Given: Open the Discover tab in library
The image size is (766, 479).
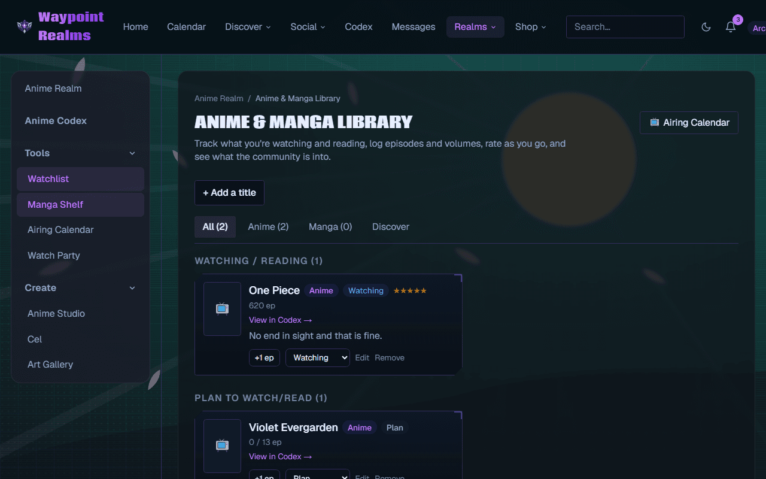Looking at the screenshot, I should point(391,227).
